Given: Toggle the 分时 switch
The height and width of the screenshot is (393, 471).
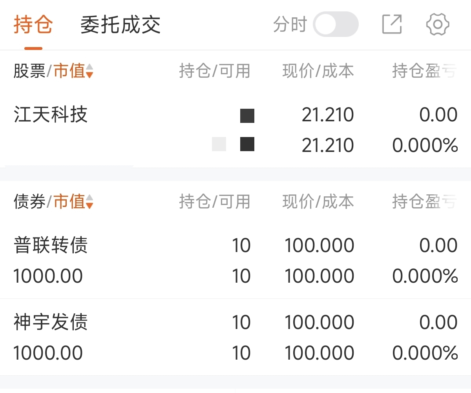Looking at the screenshot, I should [336, 24].
